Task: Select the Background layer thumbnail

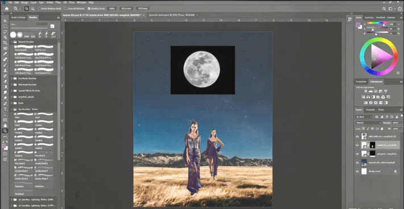Action: 364,172
